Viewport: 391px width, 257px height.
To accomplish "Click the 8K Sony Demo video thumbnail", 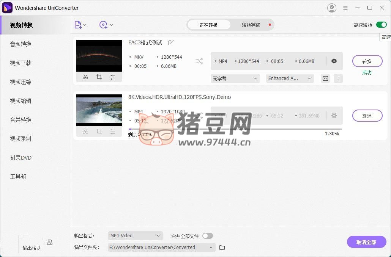I will coord(99,110).
